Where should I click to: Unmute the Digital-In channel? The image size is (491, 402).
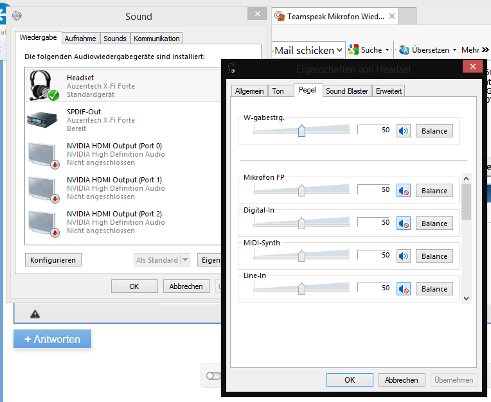(404, 223)
